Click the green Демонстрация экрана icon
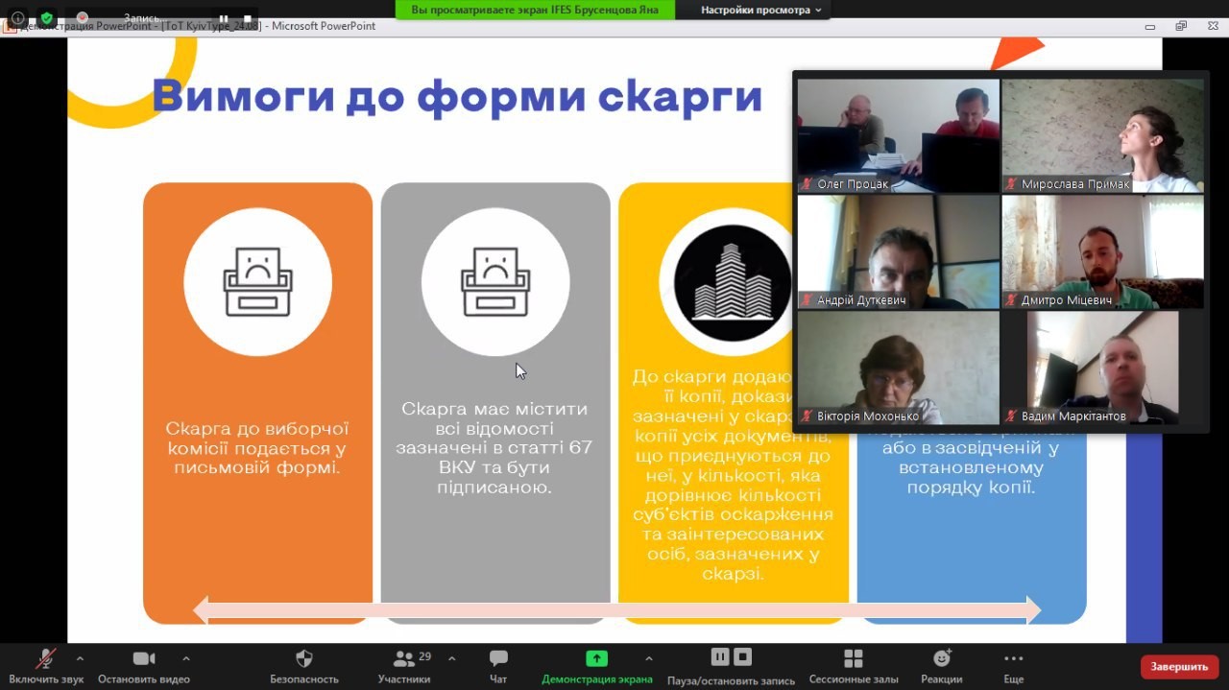 tap(596, 658)
